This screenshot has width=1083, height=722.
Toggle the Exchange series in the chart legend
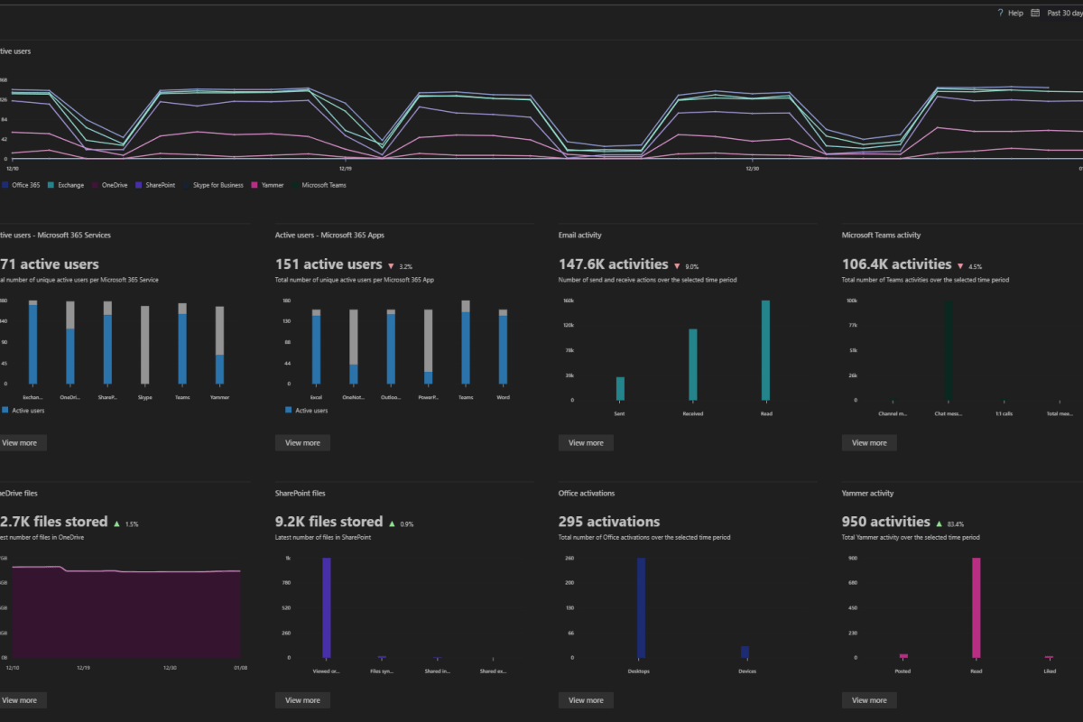[x=64, y=185]
